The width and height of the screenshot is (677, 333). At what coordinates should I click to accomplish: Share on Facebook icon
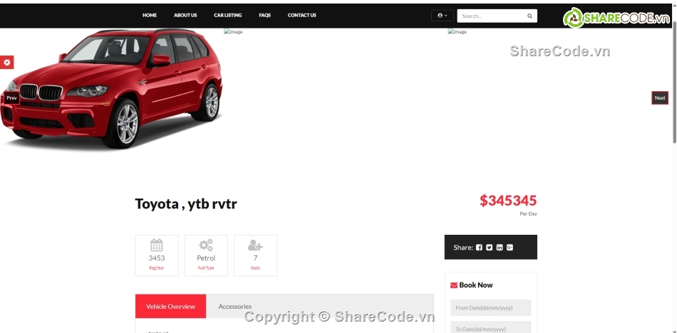point(479,248)
